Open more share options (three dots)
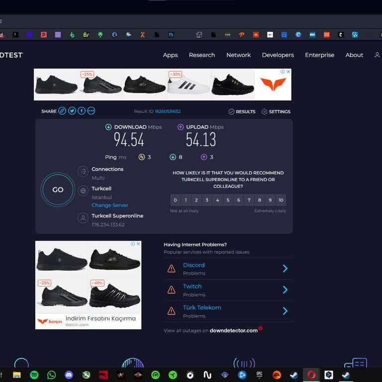 pos(92,111)
